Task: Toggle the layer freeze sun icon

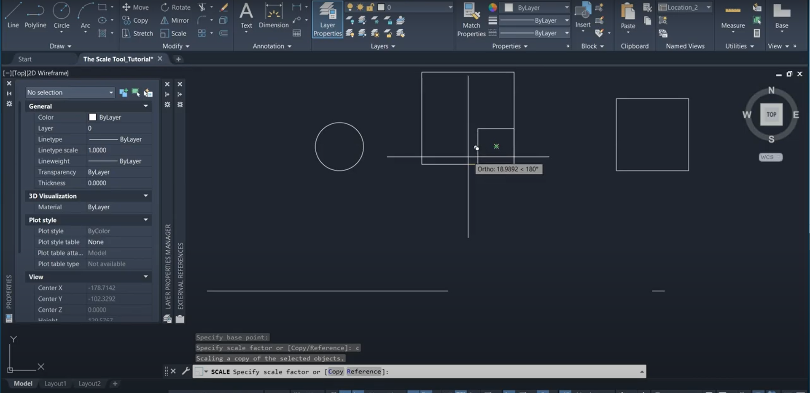Action: pyautogui.click(x=360, y=7)
